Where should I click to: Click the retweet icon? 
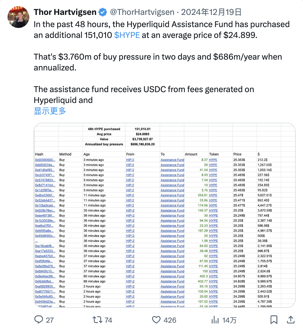[97, 320]
